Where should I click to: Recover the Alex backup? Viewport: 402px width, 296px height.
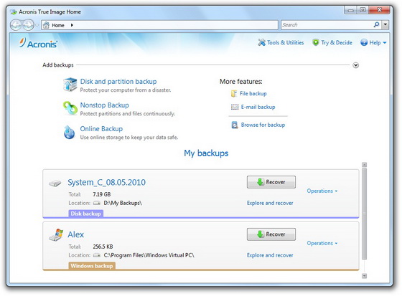click(x=271, y=234)
